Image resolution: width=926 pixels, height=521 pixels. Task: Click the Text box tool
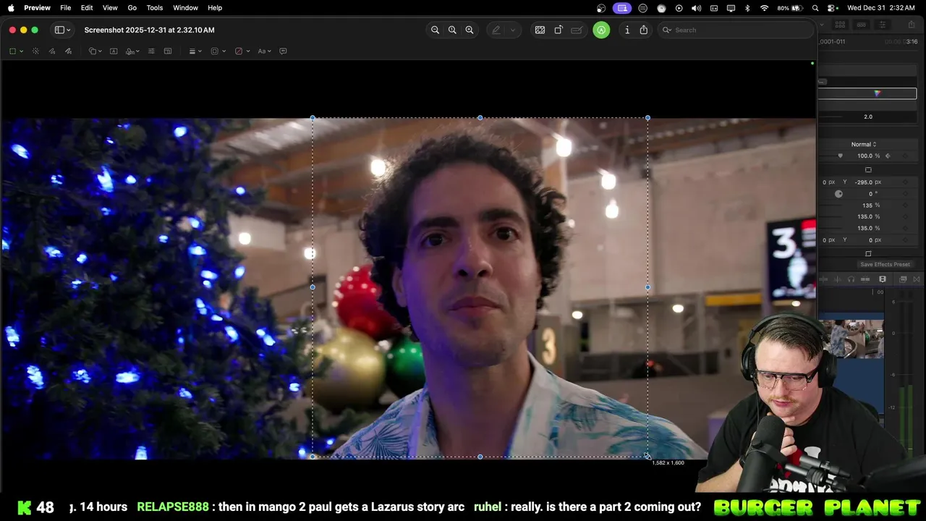point(114,51)
